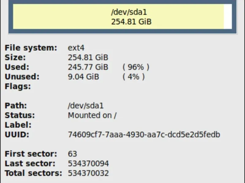The image size is (245, 183).
Task: Click the white unused portion of partition bar
Action: click(228, 16)
